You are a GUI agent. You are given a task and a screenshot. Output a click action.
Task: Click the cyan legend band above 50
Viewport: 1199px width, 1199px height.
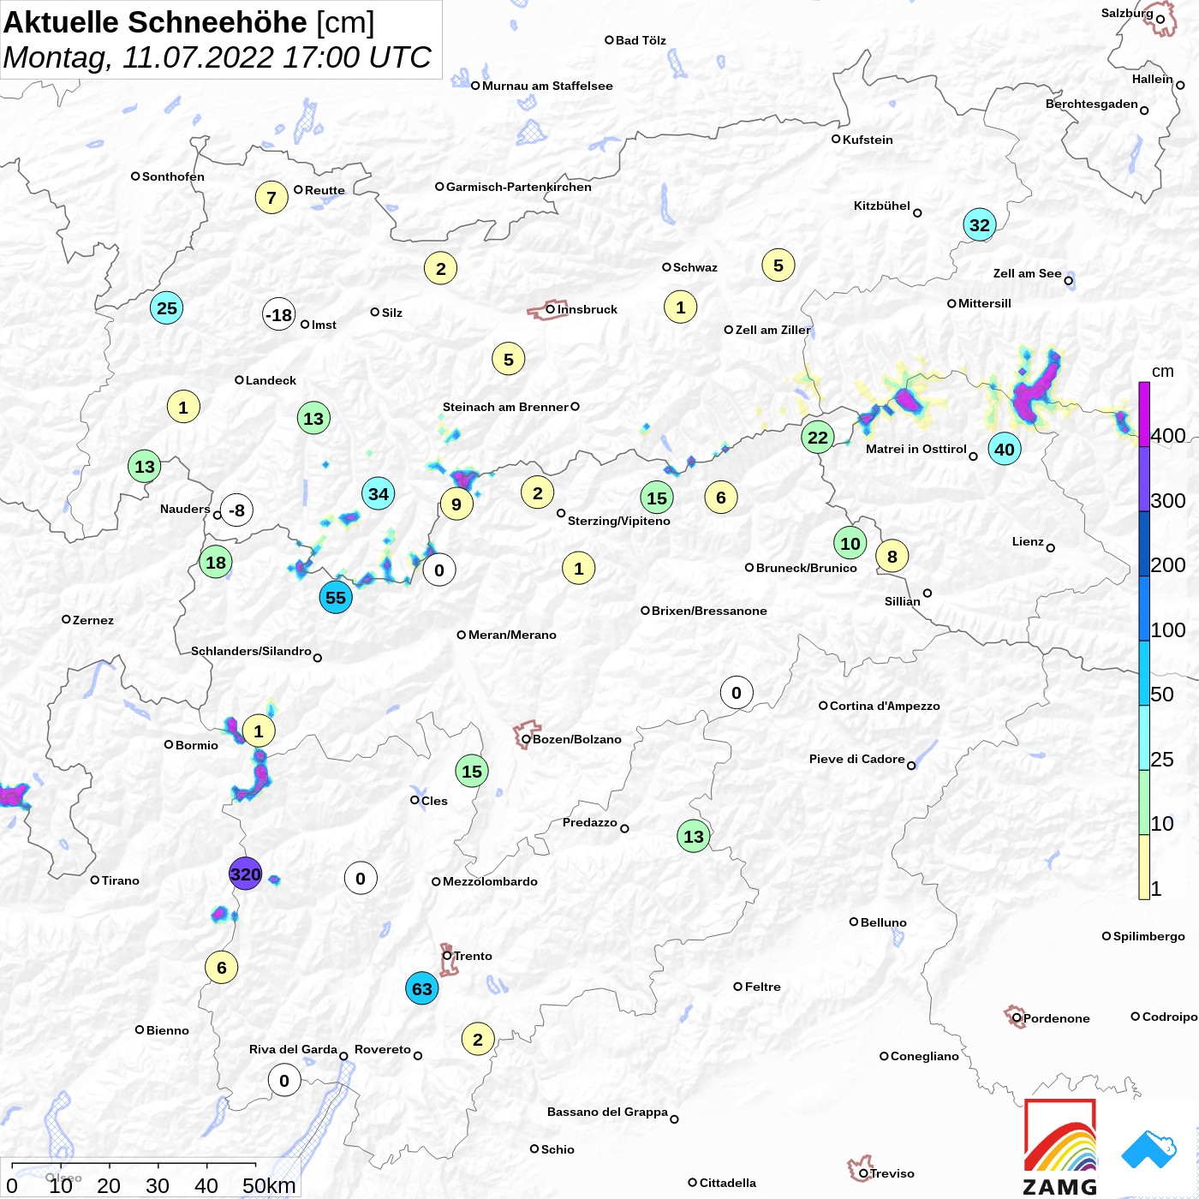tap(1144, 673)
